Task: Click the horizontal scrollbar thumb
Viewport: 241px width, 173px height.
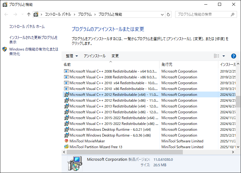Action: pos(125,152)
